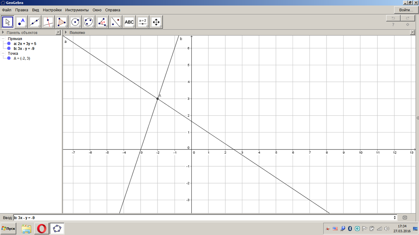This screenshot has height=235, width=419.
Task: Open the file explorer taskbar icon
Action: 27,228
